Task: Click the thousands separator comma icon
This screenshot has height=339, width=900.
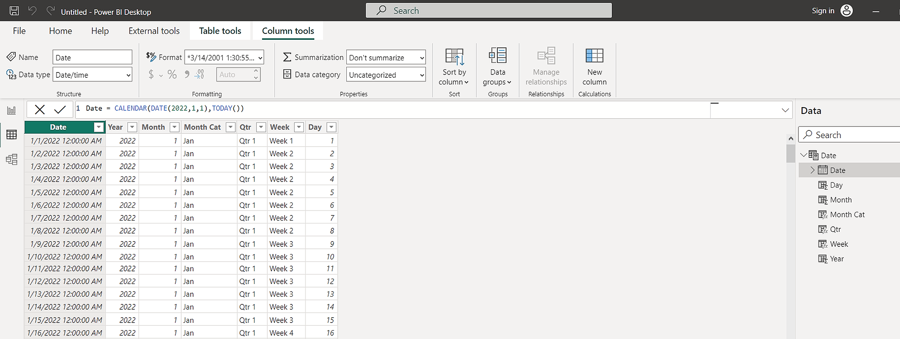Action: [187, 74]
